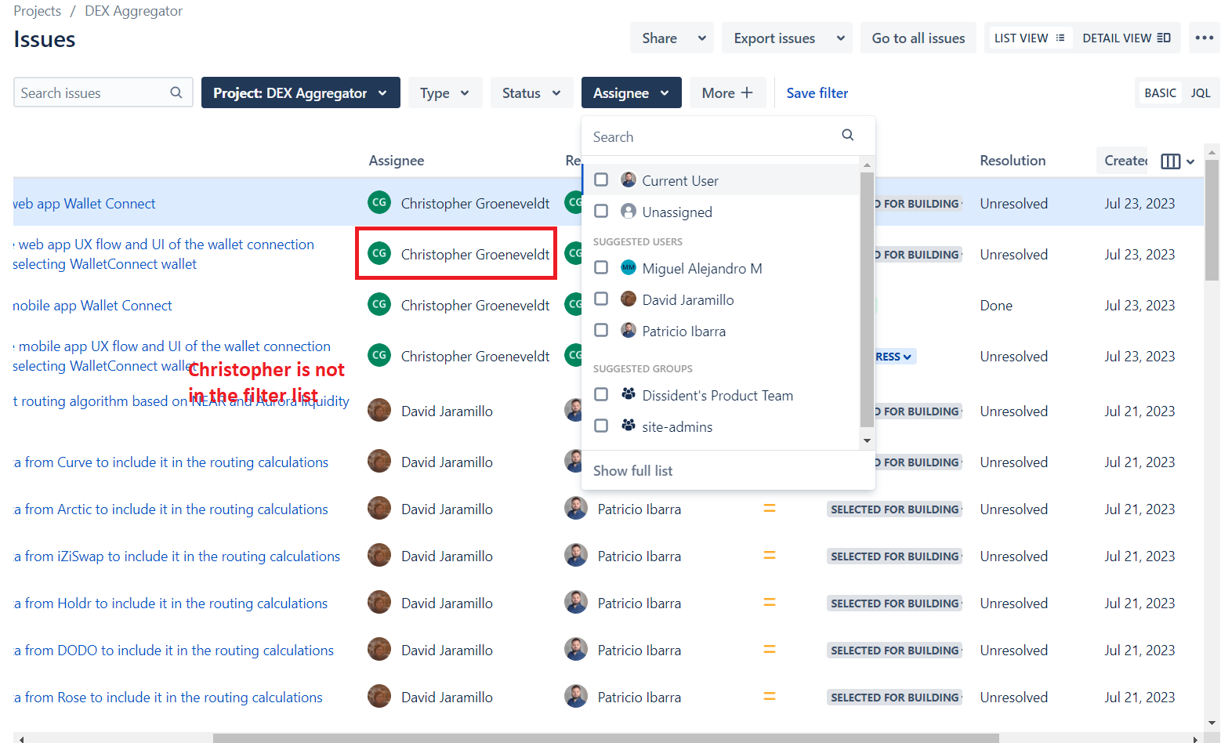Screen dimensions: 1221x743
Task: Click the orange medium priority icon on a row
Action: point(769,508)
